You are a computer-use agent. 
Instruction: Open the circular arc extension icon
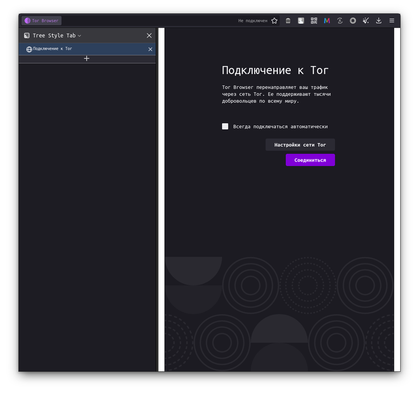(x=340, y=20)
